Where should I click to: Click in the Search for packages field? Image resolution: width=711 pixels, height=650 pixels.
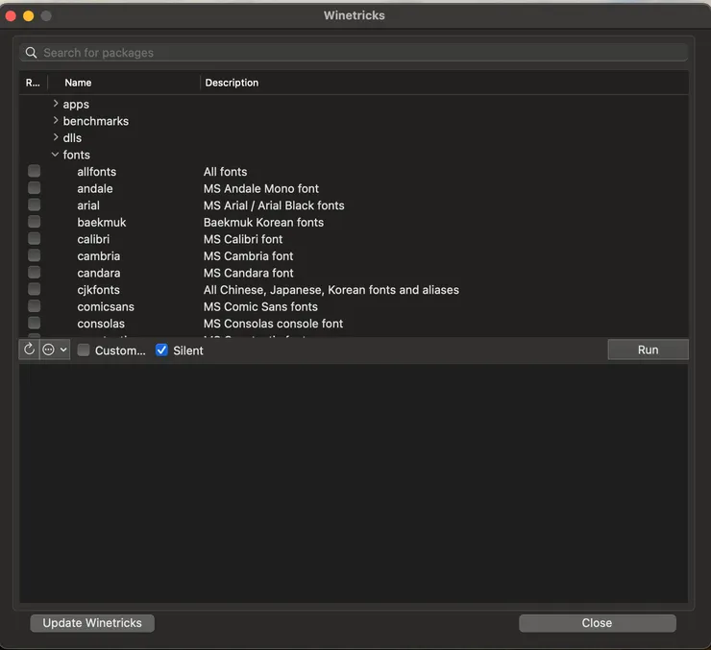click(354, 53)
